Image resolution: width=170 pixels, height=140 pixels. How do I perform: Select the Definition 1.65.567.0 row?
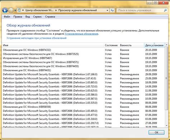(83, 99)
